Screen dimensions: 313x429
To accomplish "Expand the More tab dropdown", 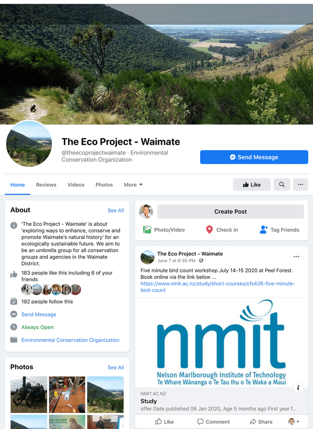I will tap(133, 185).
